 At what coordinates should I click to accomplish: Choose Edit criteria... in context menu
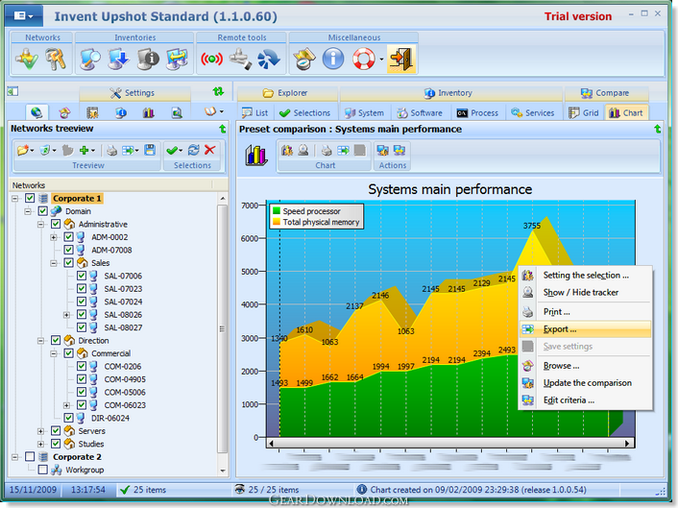click(585, 400)
